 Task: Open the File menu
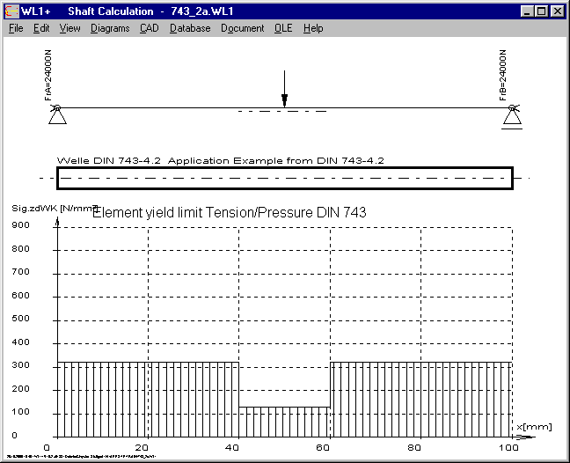16,28
